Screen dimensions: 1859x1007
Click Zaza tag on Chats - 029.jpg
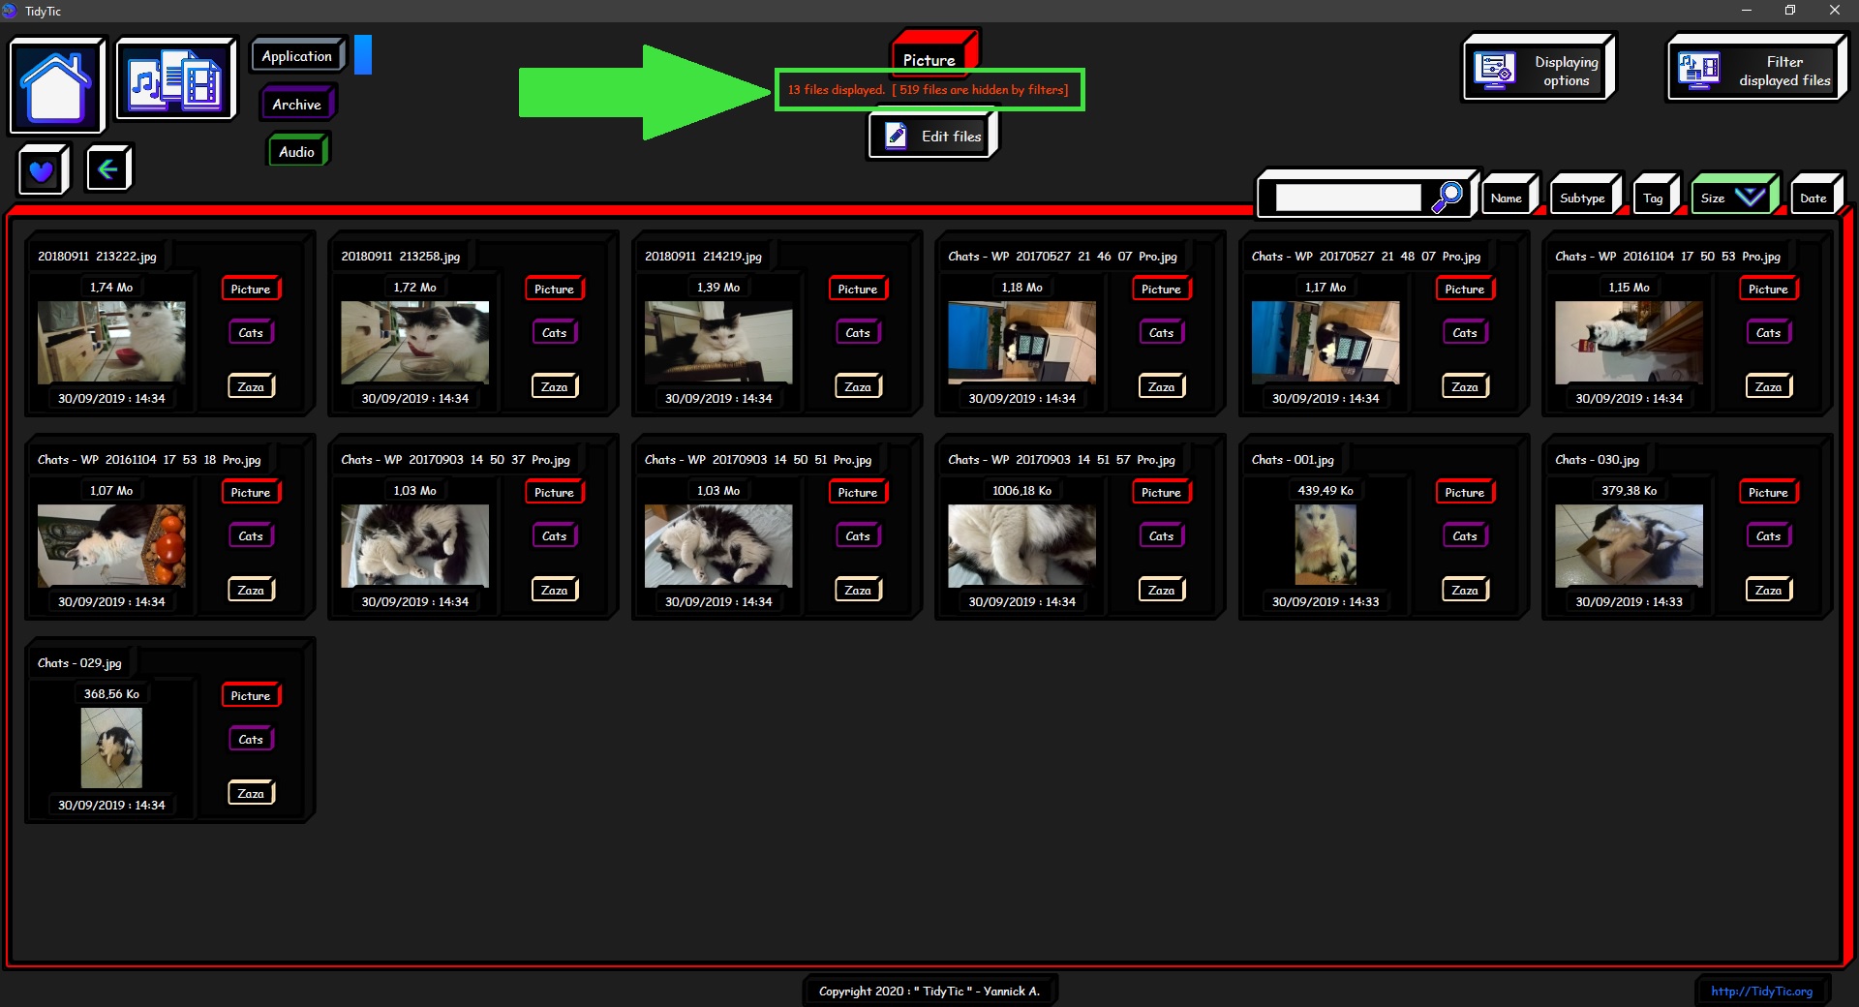(251, 793)
